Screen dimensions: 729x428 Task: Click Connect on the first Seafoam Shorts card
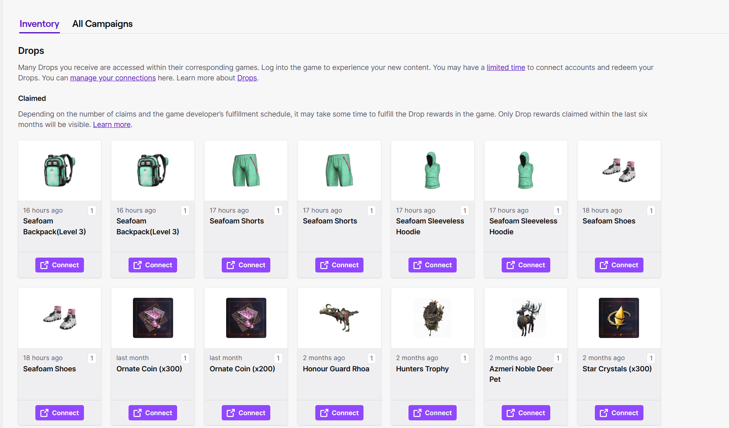[246, 265]
